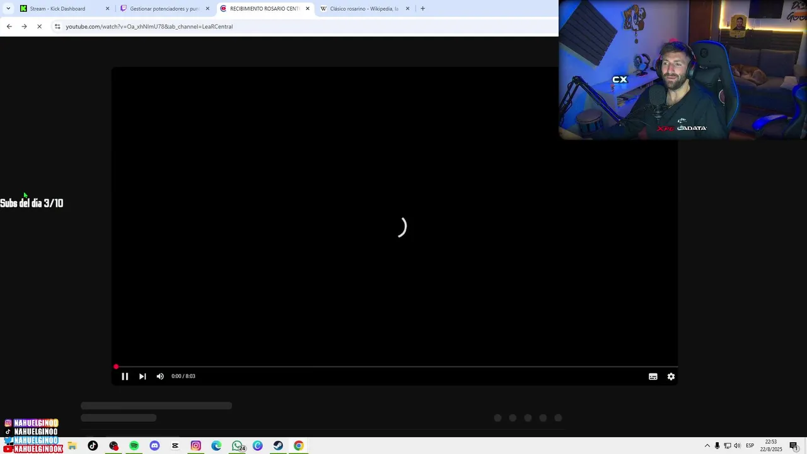Click the 0:00 / 8:03 time display
The height and width of the screenshot is (454, 807).
[x=183, y=376]
